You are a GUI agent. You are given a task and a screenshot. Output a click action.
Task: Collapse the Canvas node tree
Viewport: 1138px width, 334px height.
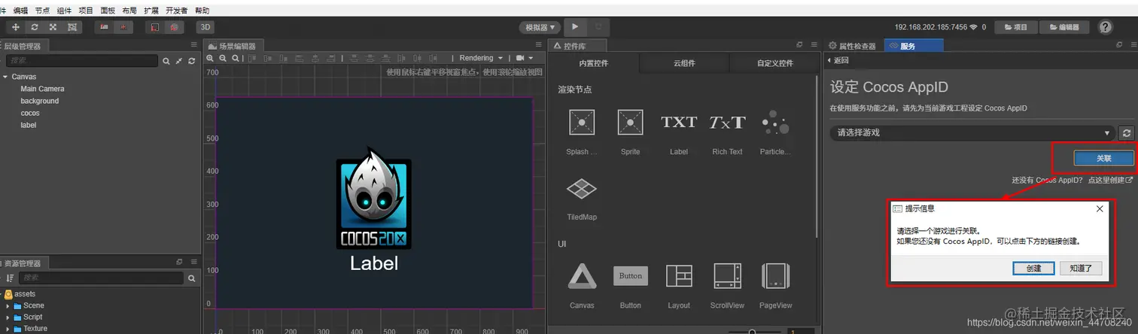point(5,77)
